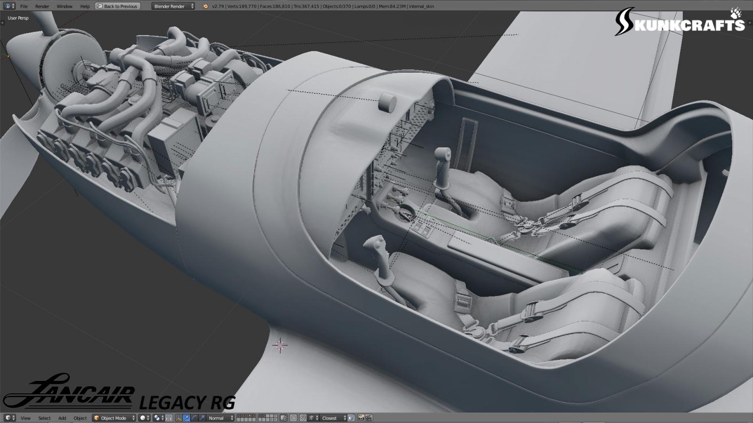Toggle the 3D manipulator widget

[179, 418]
